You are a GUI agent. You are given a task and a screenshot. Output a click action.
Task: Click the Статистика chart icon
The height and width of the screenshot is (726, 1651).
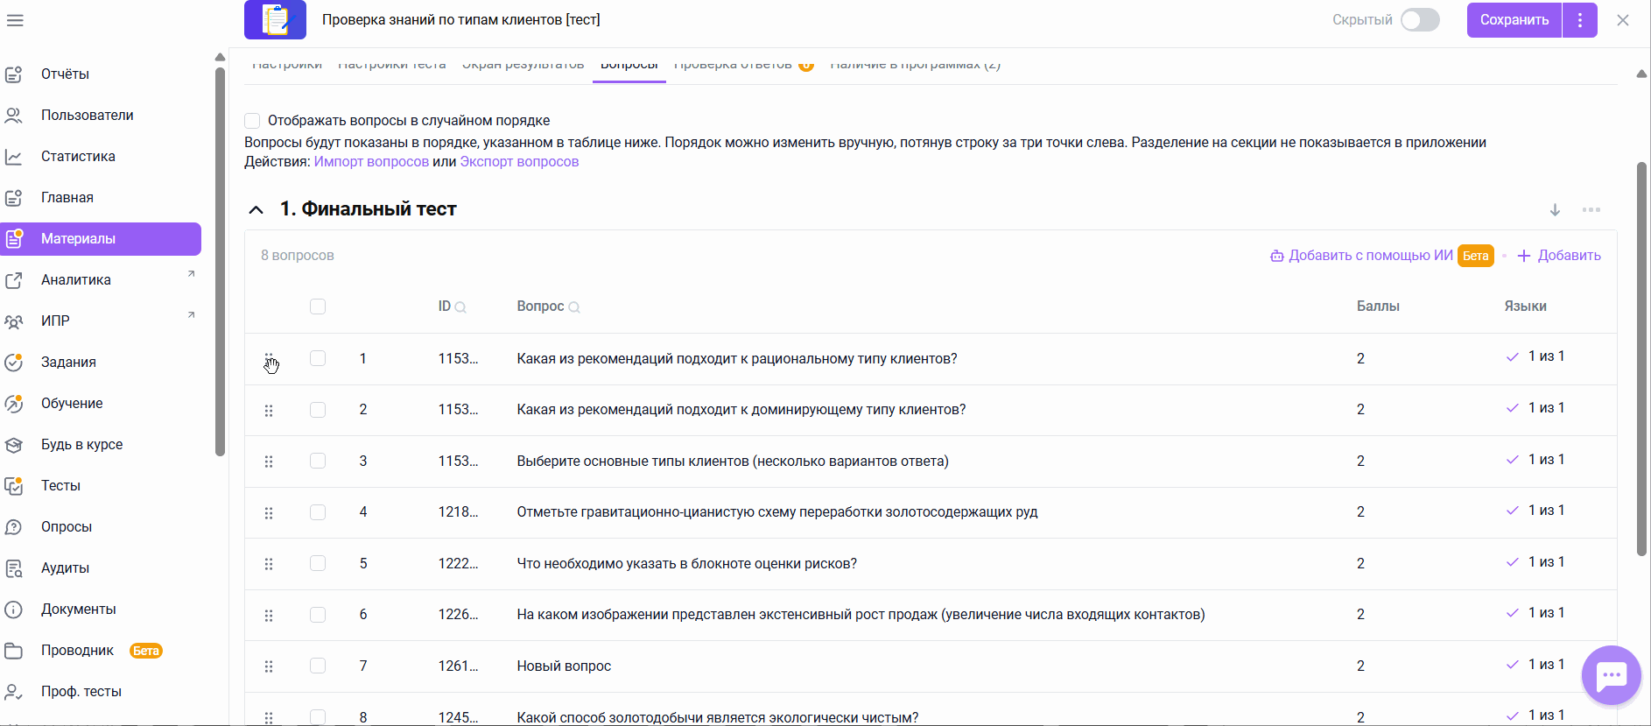click(14, 157)
